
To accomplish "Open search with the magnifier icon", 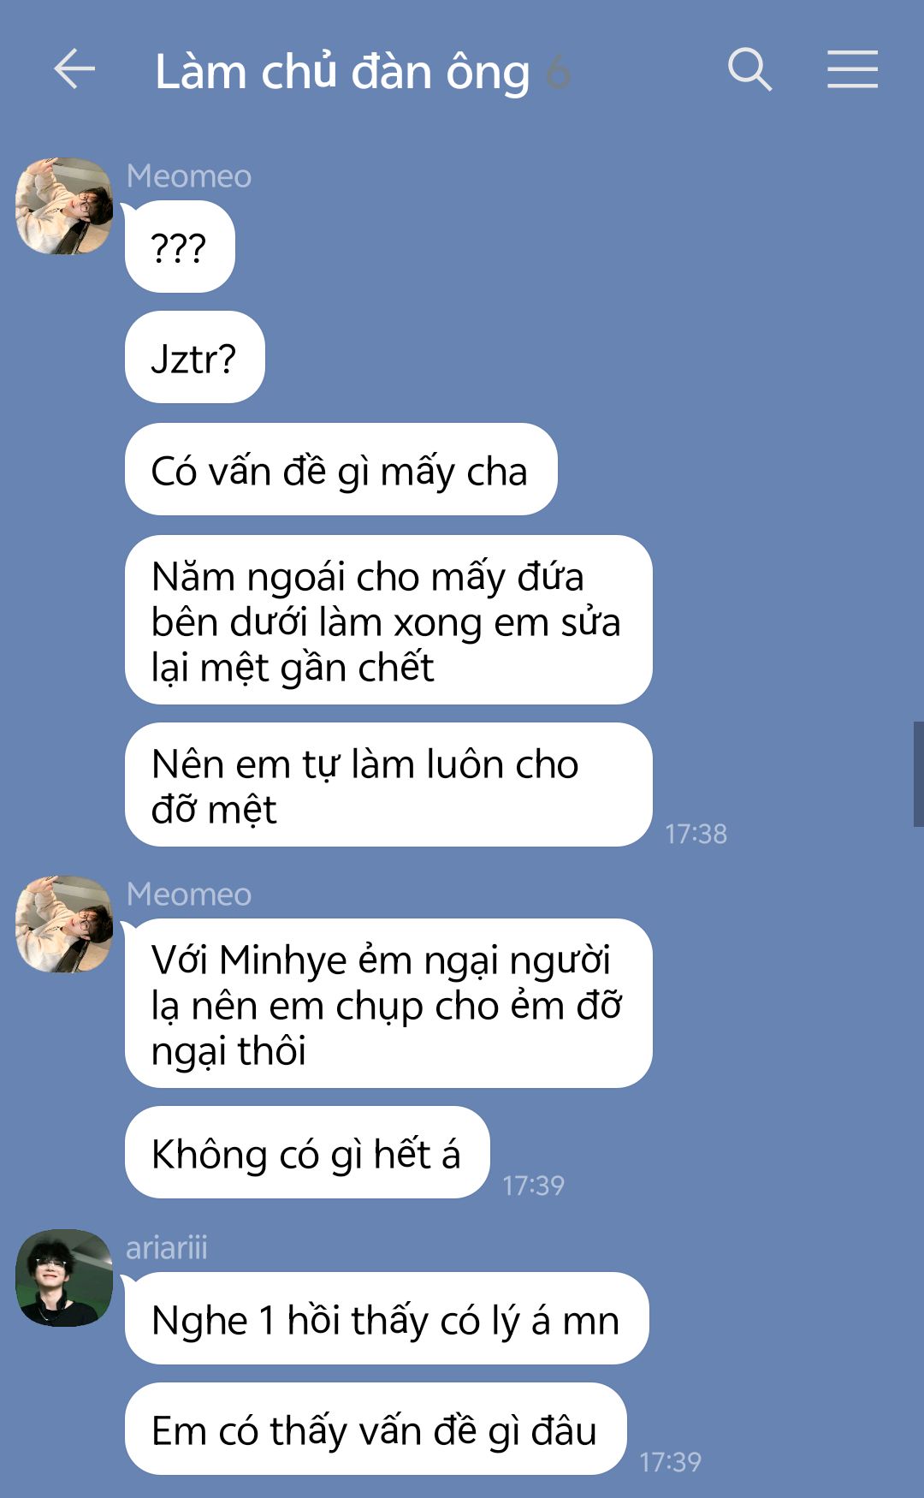I will (x=749, y=69).
